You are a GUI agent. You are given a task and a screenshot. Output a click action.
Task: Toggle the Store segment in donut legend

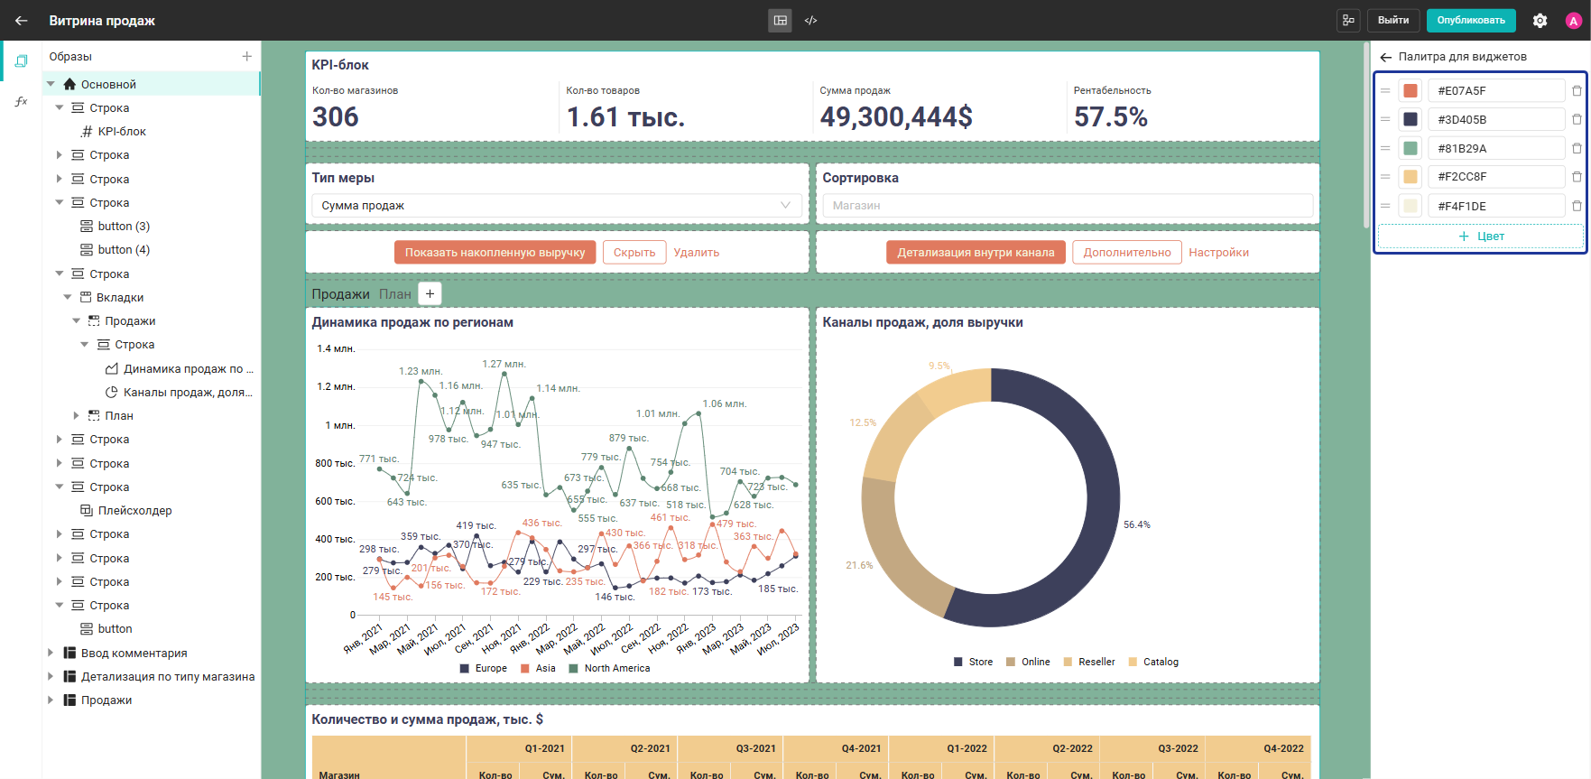click(973, 662)
